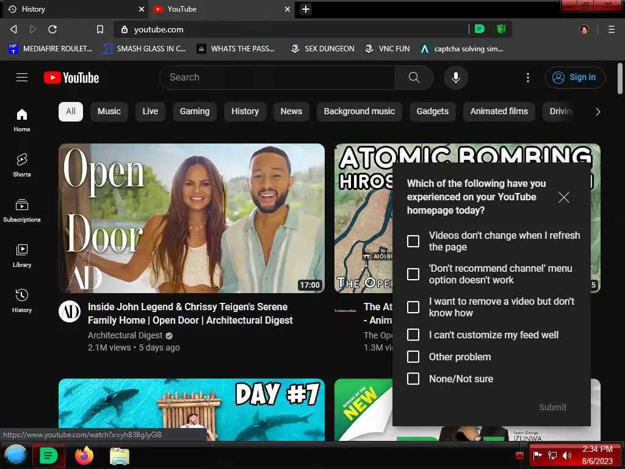Image resolution: width=625 pixels, height=469 pixels.
Task: Launch Firefox from the taskbar
Action: 84,456
